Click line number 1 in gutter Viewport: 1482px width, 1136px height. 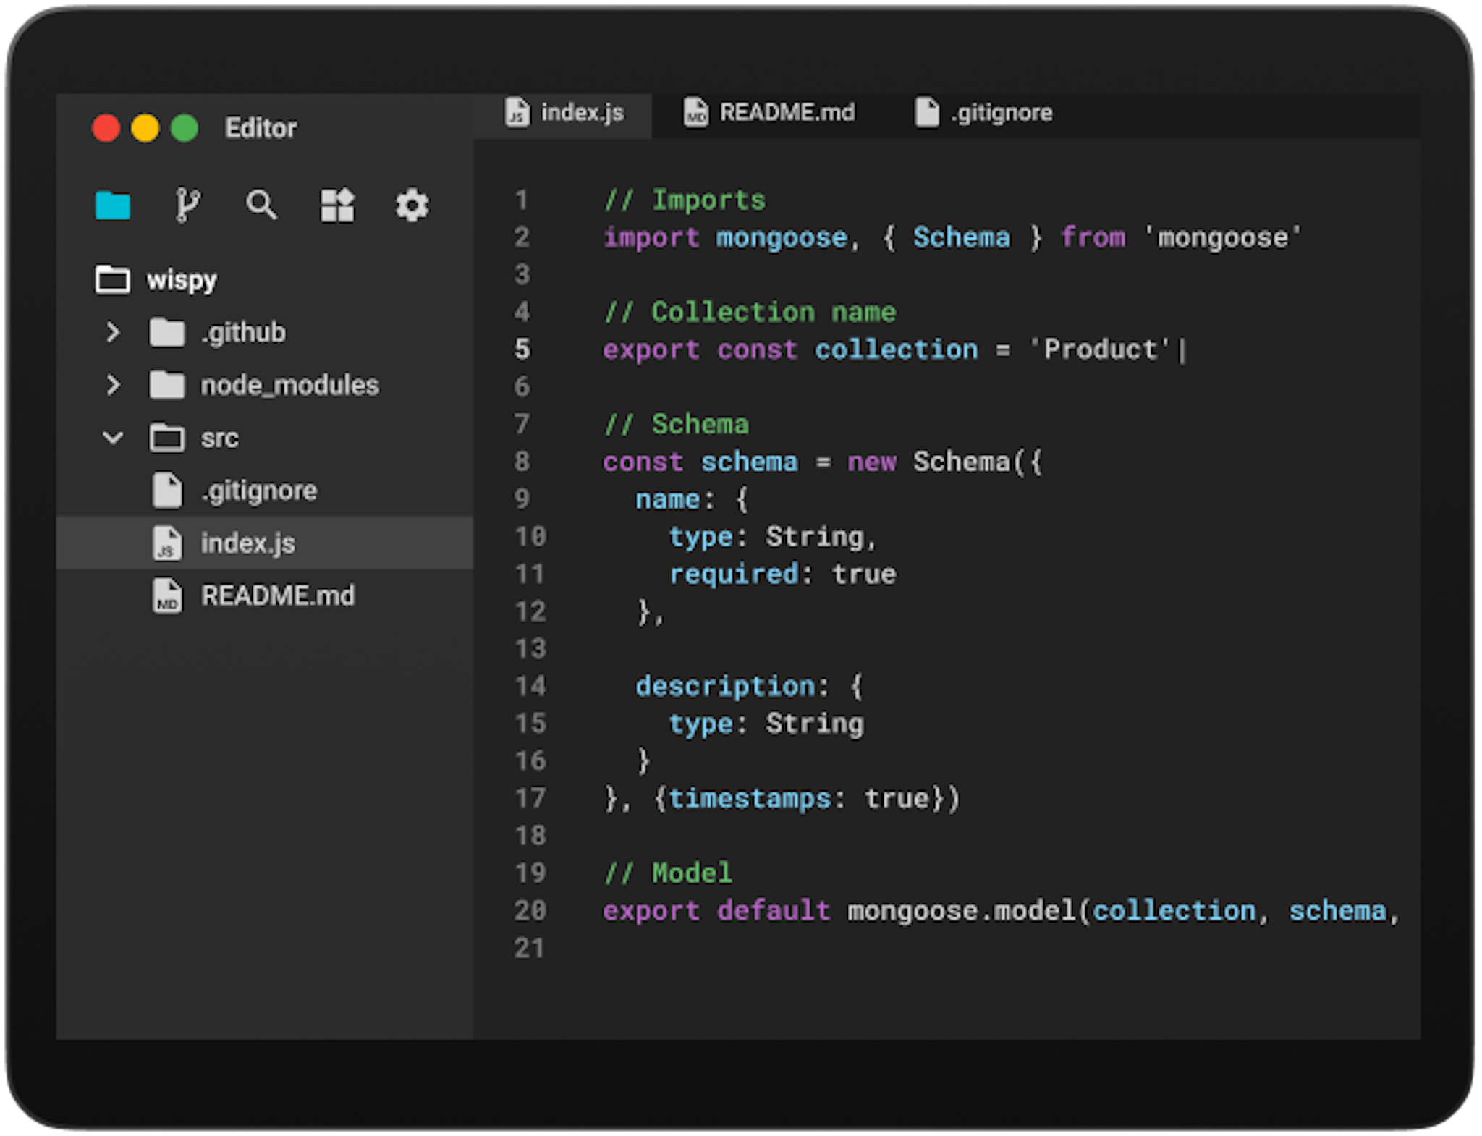521,200
